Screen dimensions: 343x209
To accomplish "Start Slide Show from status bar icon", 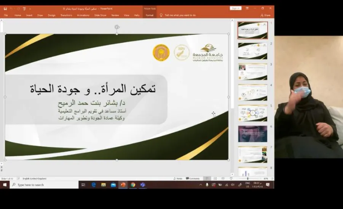I will (231, 178).
